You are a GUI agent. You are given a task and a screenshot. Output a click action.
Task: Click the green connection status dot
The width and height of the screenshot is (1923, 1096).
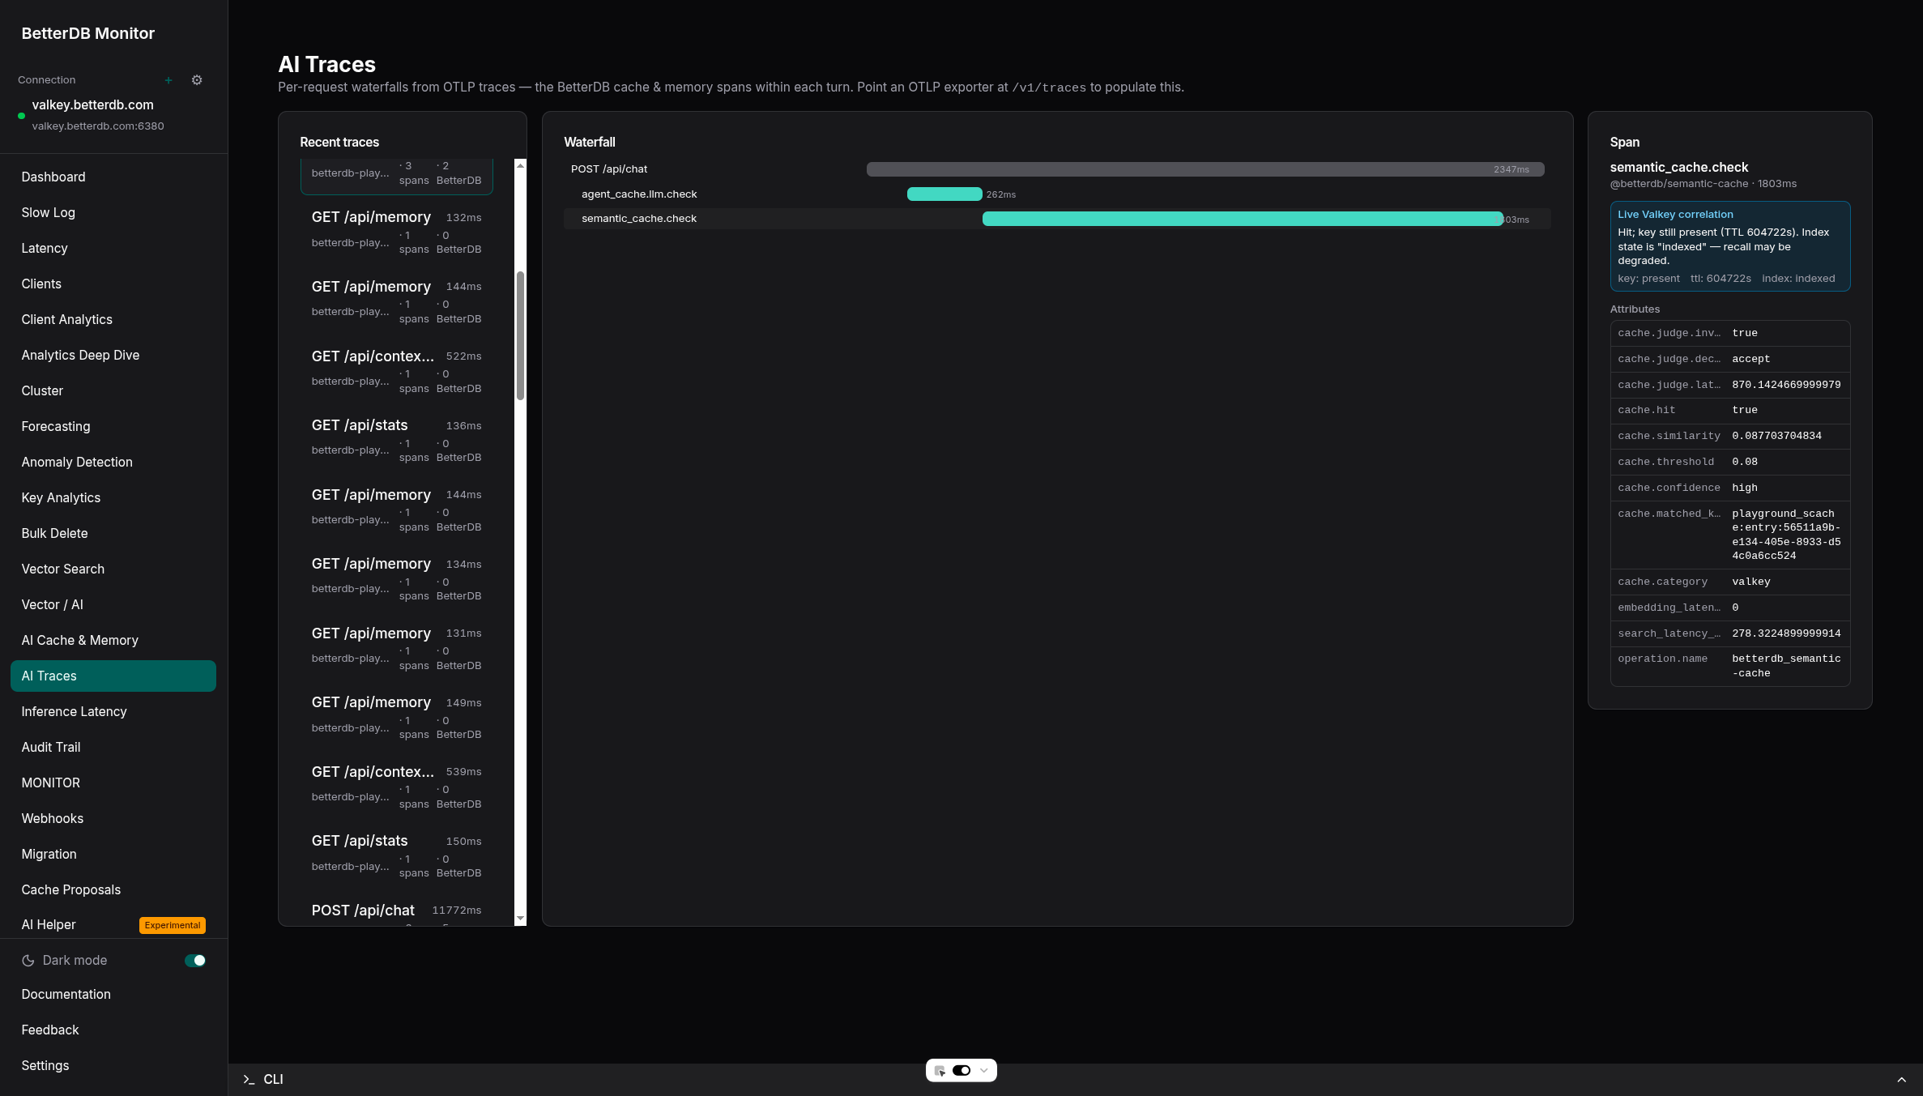coord(21,116)
